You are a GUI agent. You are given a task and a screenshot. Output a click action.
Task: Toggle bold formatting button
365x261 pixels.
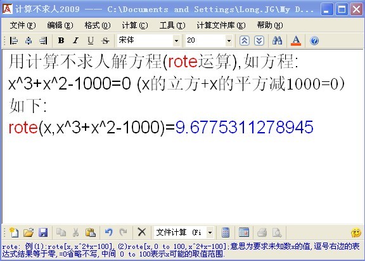coord(61,41)
